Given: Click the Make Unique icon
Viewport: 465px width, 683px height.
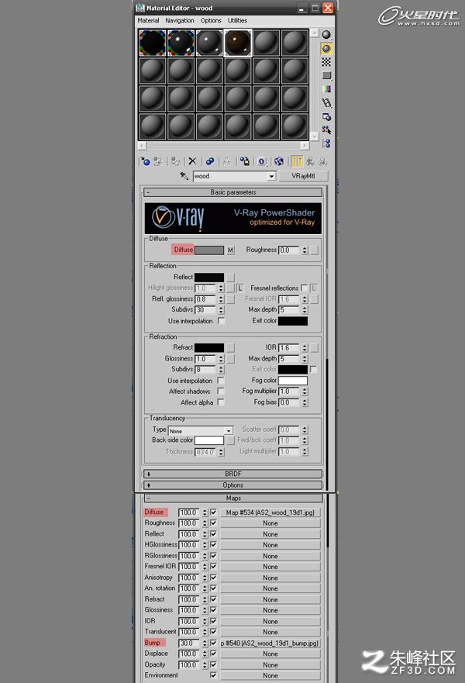Looking at the screenshot, I should click(227, 161).
